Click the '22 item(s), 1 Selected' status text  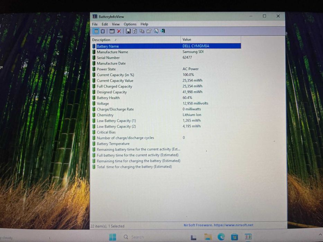click(107, 226)
